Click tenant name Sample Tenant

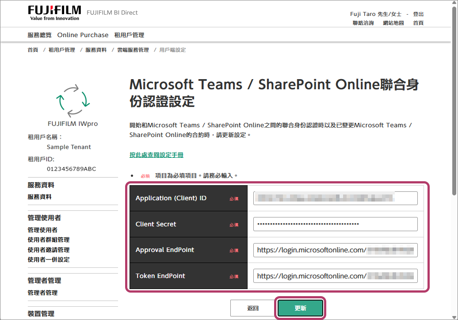[x=69, y=147]
